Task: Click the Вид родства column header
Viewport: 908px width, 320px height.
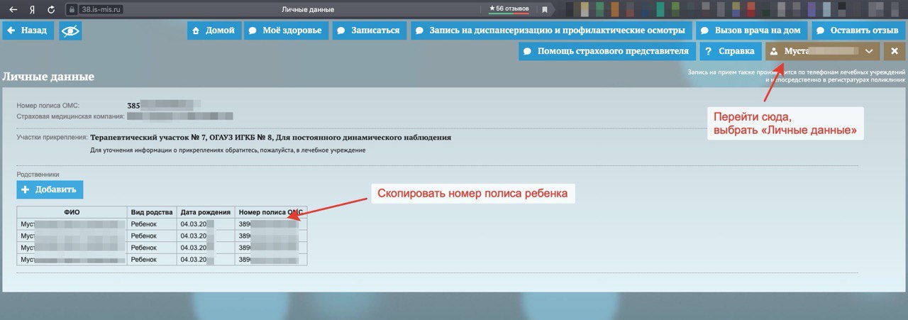Action: pyautogui.click(x=152, y=212)
